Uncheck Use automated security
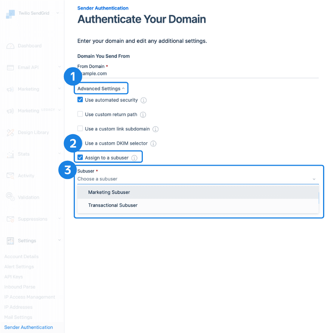The width and height of the screenshot is (331, 333). click(80, 100)
